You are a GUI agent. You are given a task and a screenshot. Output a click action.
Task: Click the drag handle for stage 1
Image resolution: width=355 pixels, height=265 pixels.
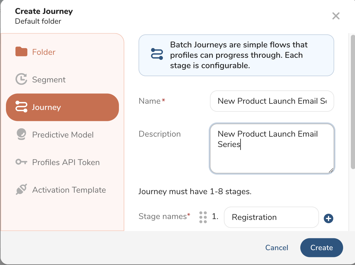coord(203,217)
